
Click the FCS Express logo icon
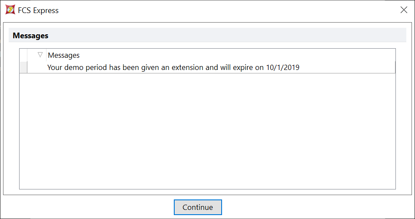10,10
